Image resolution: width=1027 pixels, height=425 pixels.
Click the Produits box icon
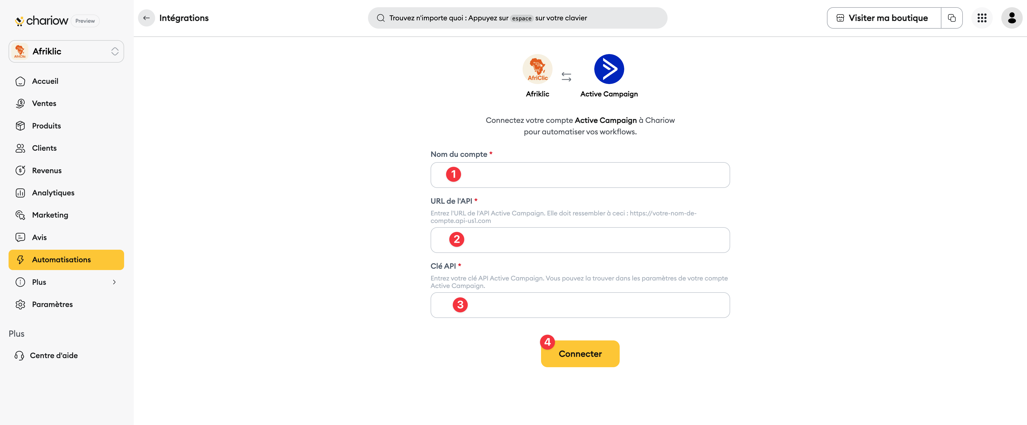(x=20, y=126)
